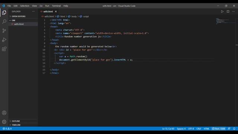
Task: Open the notifications bell icon
Action: [234, 129]
